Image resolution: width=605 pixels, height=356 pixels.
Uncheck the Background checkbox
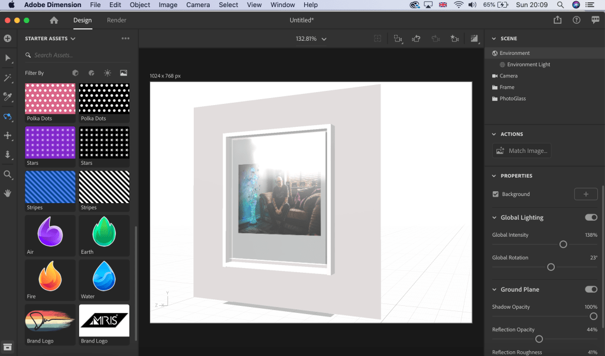(x=496, y=194)
